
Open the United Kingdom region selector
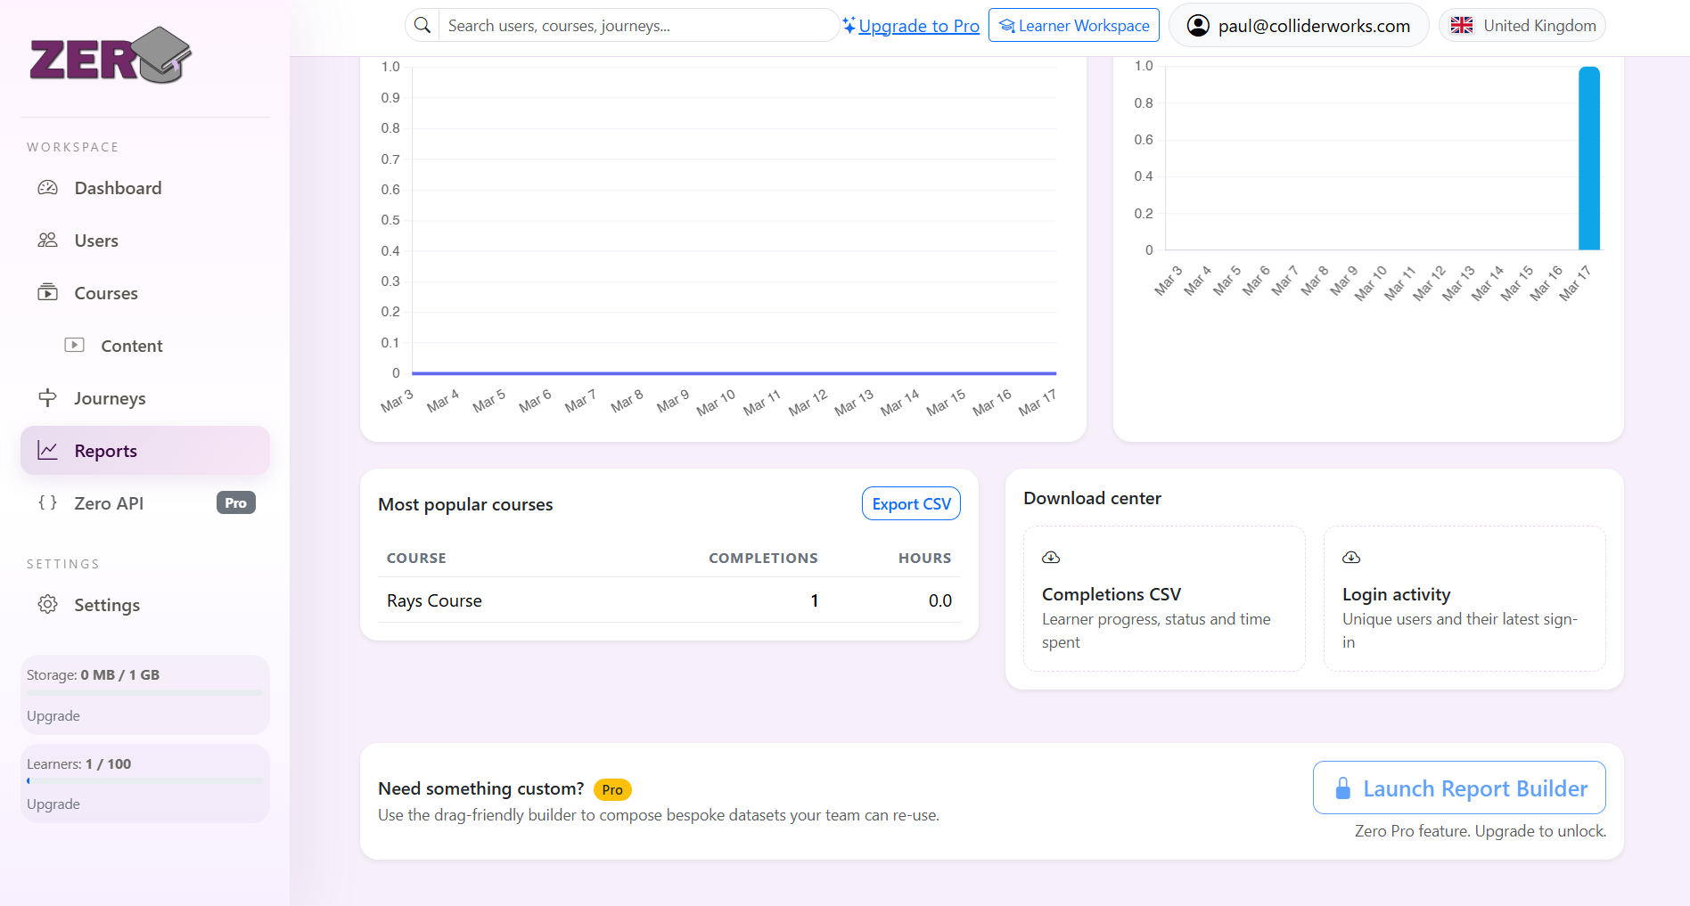[1522, 26]
